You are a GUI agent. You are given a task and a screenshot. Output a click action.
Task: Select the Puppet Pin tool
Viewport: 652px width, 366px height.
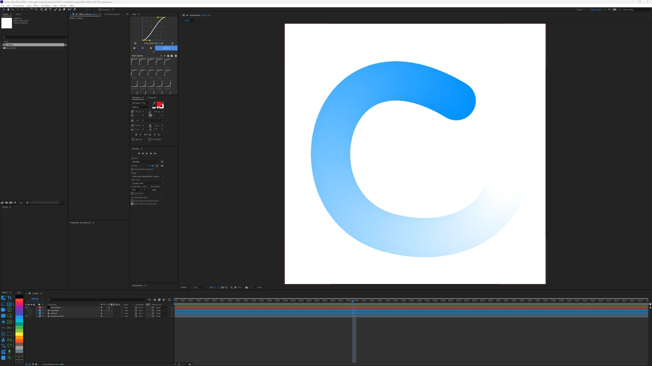[x=74, y=9]
